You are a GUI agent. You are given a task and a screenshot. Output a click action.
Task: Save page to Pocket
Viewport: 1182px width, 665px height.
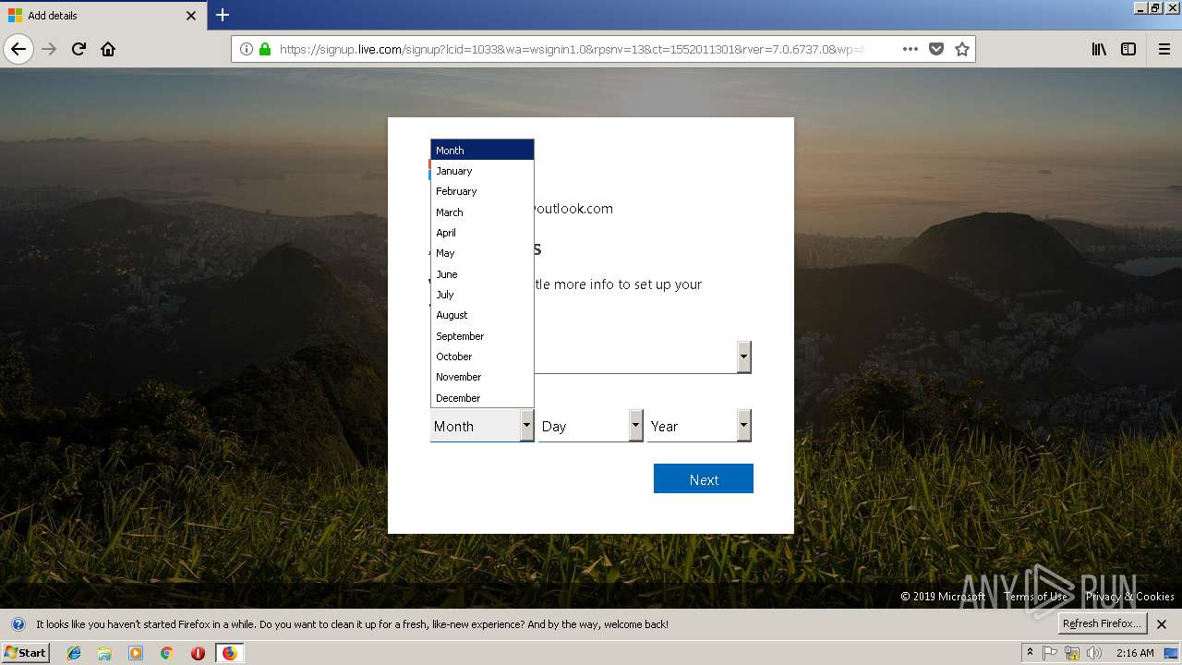(x=936, y=49)
